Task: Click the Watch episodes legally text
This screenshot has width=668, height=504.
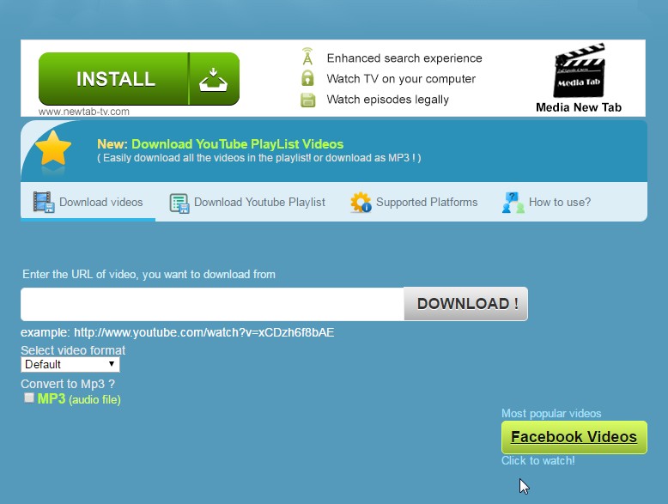Action: pyautogui.click(x=388, y=100)
